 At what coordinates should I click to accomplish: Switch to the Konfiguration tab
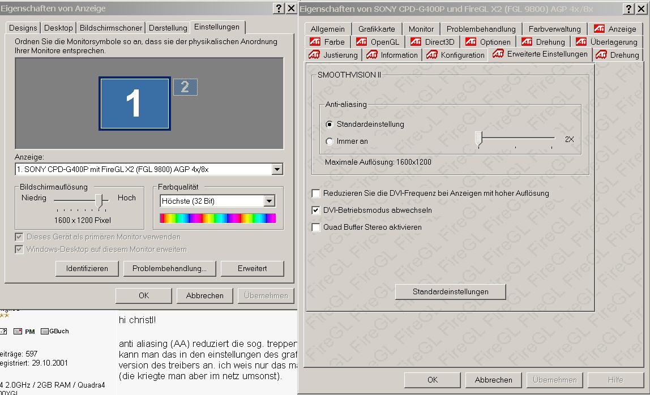coord(455,55)
